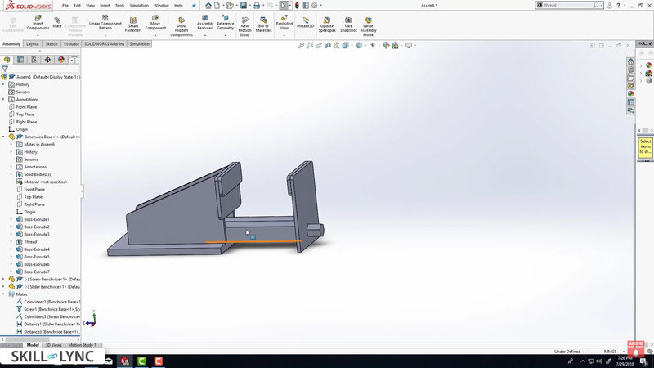
Task: Expand Thread1 feature
Action: (x=11, y=241)
